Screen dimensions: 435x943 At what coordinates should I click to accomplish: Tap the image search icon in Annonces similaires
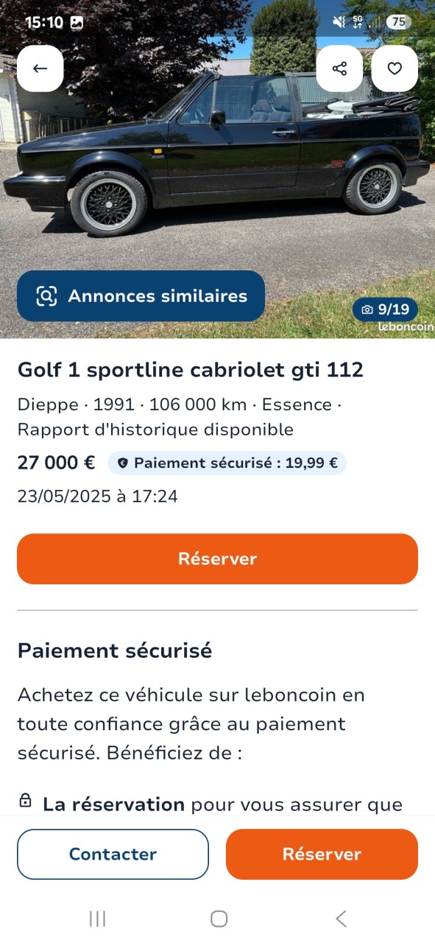pos(46,296)
